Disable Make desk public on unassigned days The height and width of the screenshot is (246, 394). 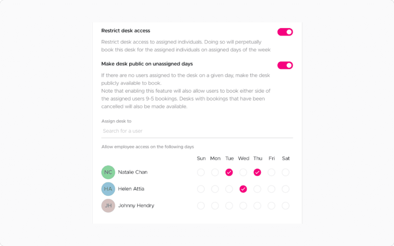(x=285, y=65)
